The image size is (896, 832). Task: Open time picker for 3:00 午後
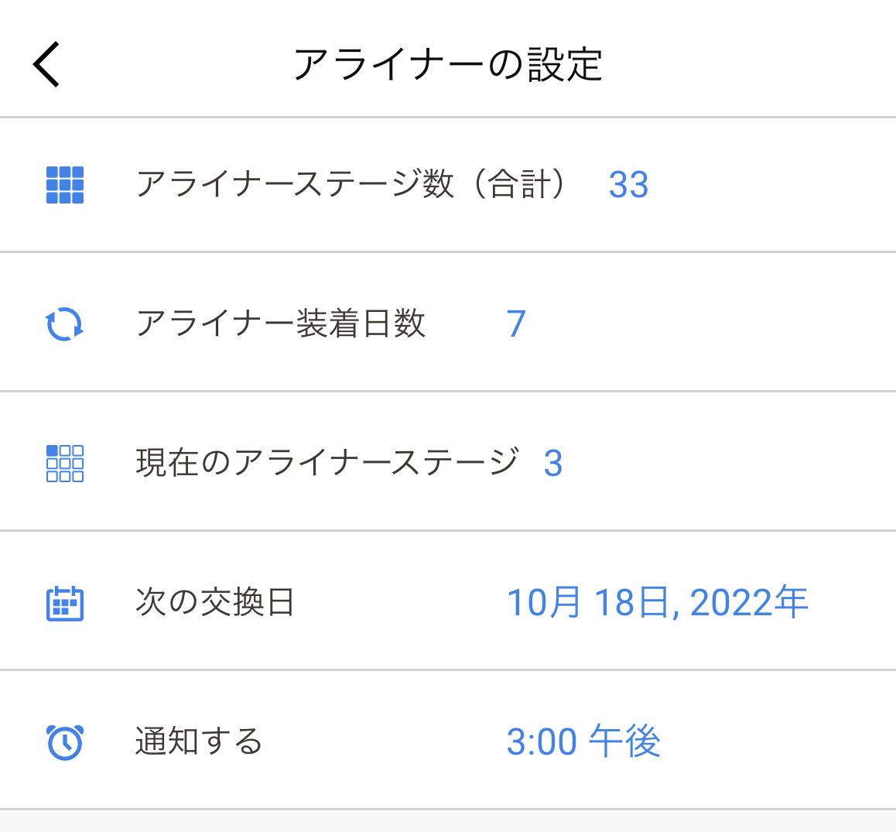(583, 741)
